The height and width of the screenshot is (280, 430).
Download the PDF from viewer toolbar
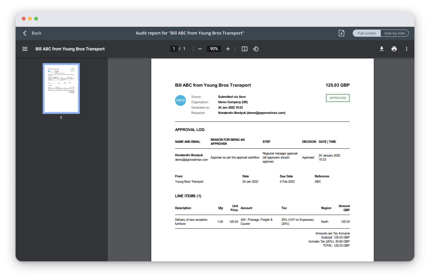381,49
